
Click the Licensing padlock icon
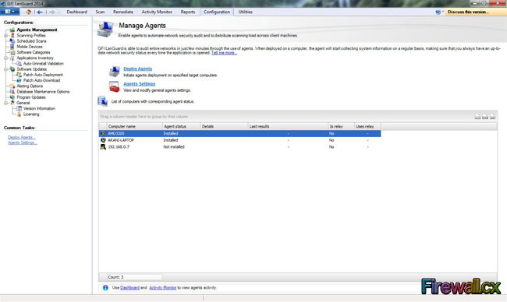pyautogui.click(x=19, y=114)
